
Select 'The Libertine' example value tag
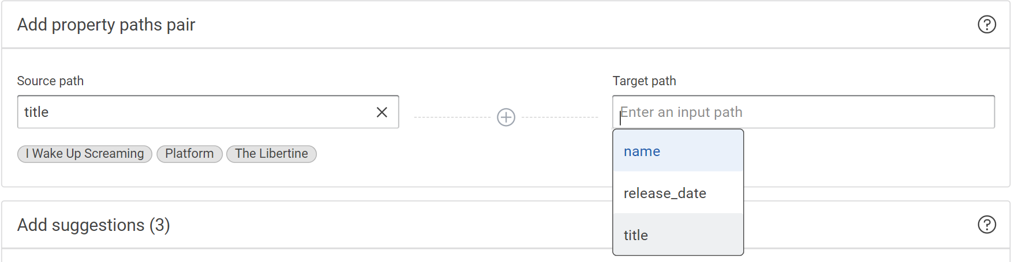pyautogui.click(x=271, y=154)
